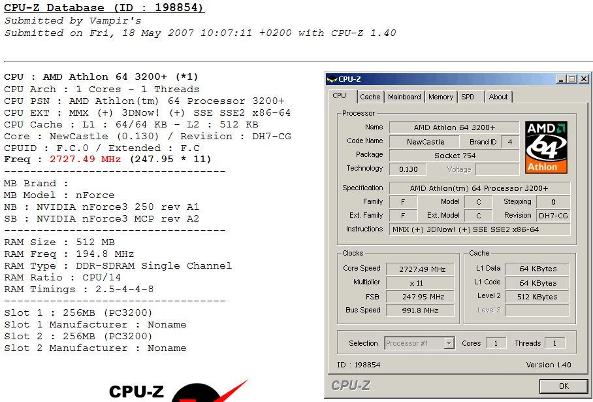Click the empty Voltage field
The width and height of the screenshot is (593, 402).
tap(497, 169)
